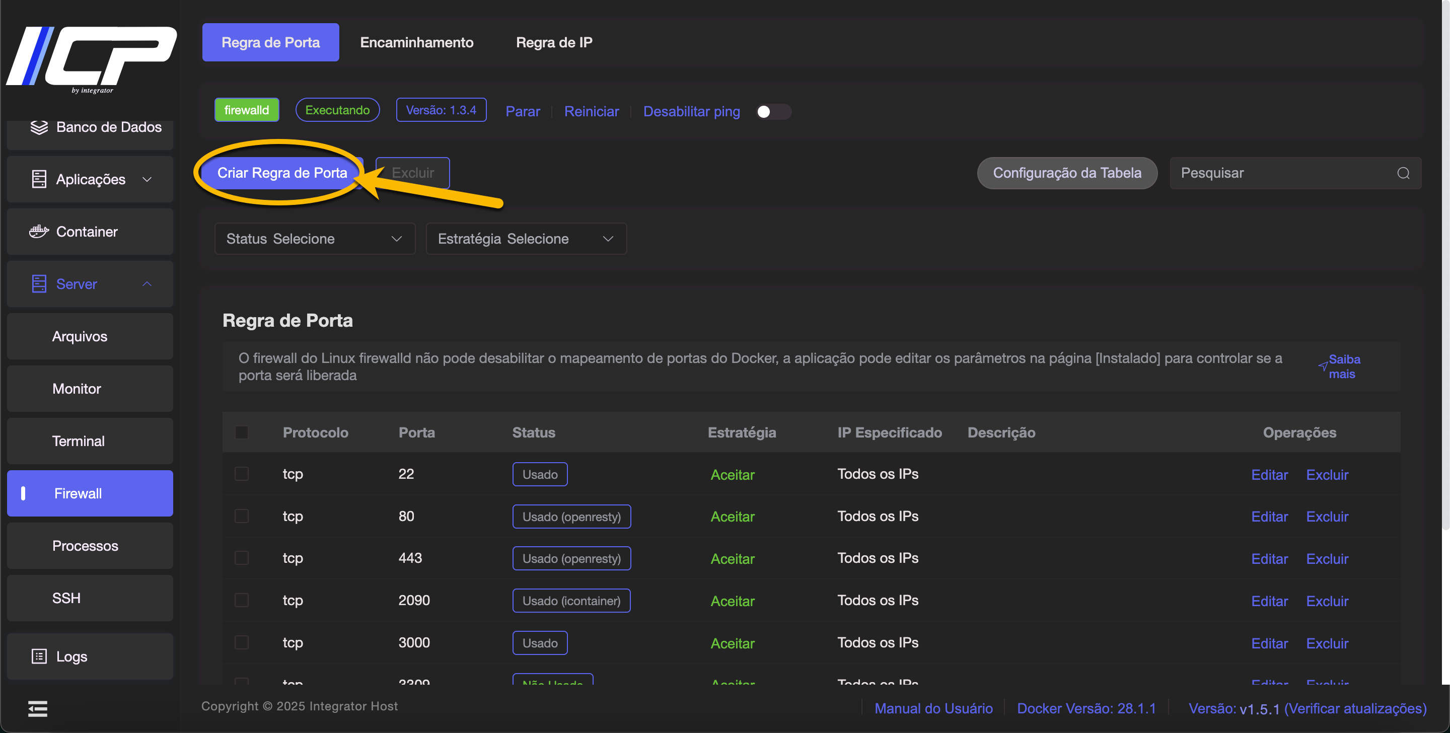Expand the Aplicações menu chevron
The width and height of the screenshot is (1450, 733).
click(147, 179)
